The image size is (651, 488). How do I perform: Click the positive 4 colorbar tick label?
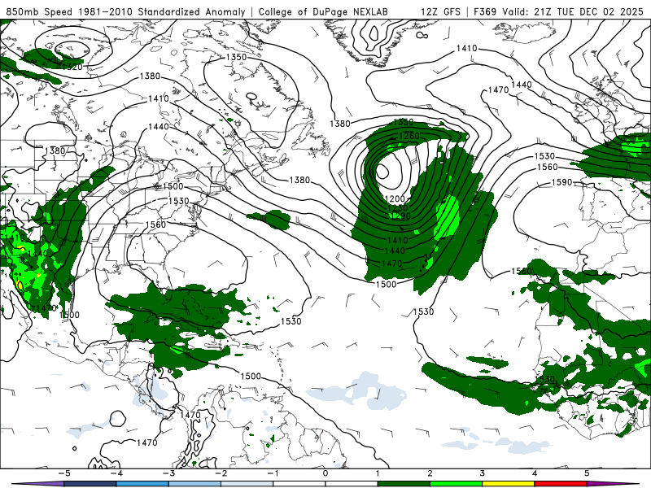pyautogui.click(x=535, y=473)
